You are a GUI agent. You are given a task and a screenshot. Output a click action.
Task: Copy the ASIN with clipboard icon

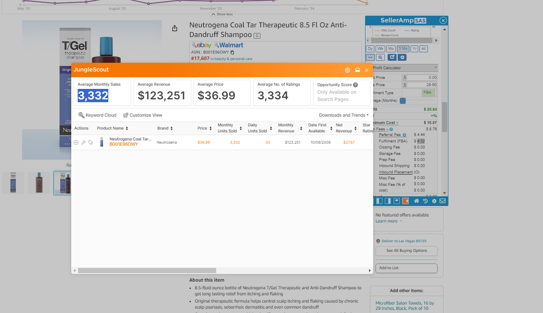[x=232, y=52]
